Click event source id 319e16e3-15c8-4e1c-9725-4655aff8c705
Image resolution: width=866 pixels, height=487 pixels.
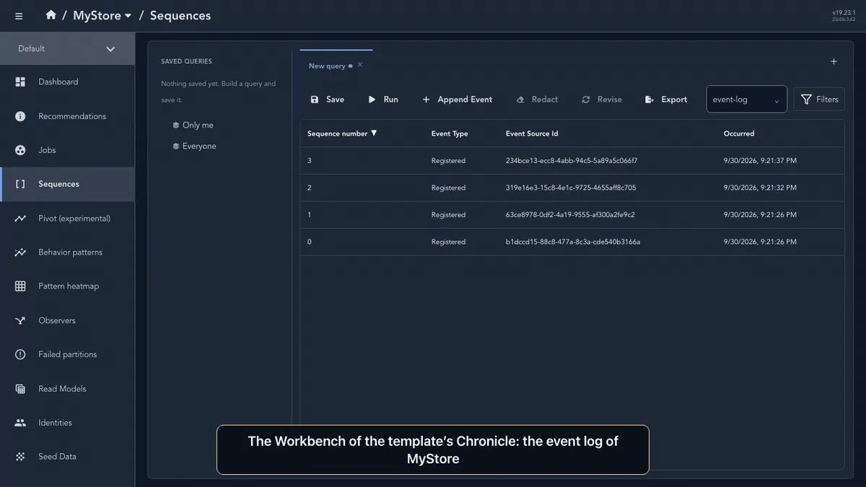[571, 188]
